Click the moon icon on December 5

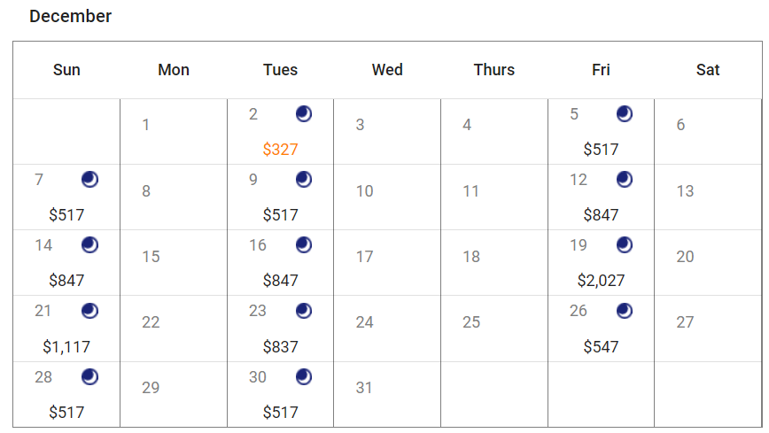[625, 114]
